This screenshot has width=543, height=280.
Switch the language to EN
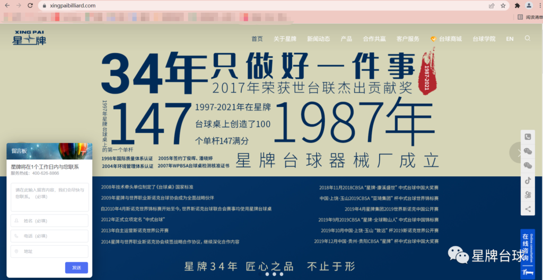click(510, 39)
